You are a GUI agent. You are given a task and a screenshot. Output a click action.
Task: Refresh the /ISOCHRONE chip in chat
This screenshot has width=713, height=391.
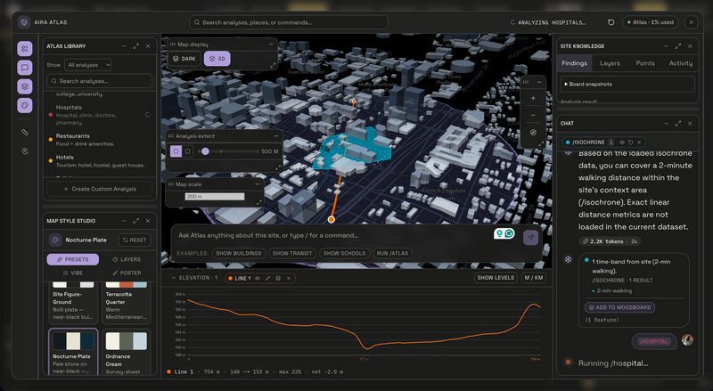pos(630,143)
